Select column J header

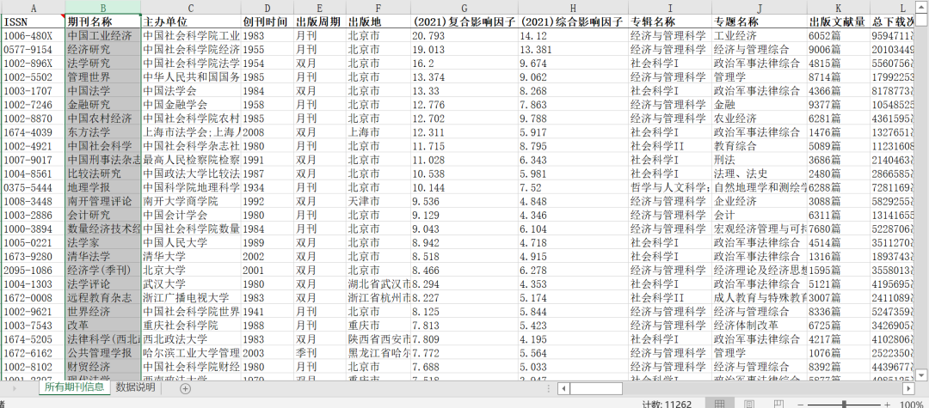coord(759,8)
